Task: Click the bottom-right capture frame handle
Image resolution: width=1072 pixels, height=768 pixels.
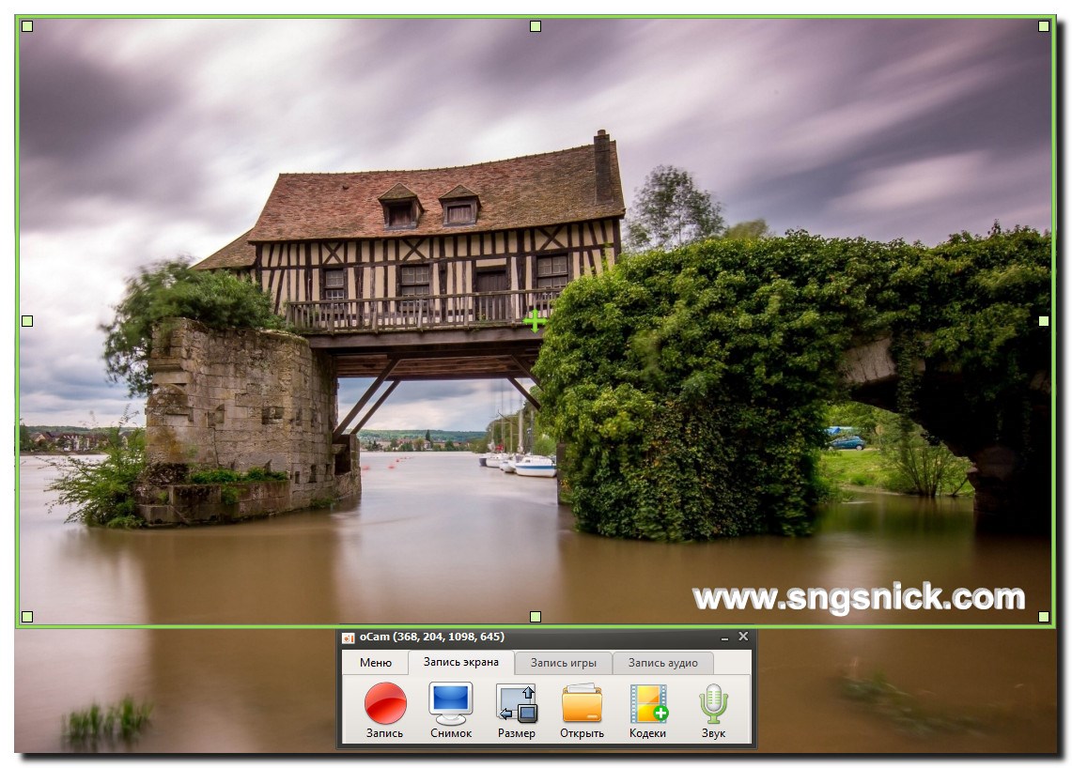Action: point(1043,616)
